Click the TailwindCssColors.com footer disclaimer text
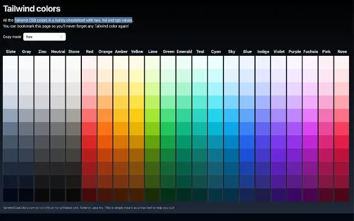The image size is (354, 221). 88,208
